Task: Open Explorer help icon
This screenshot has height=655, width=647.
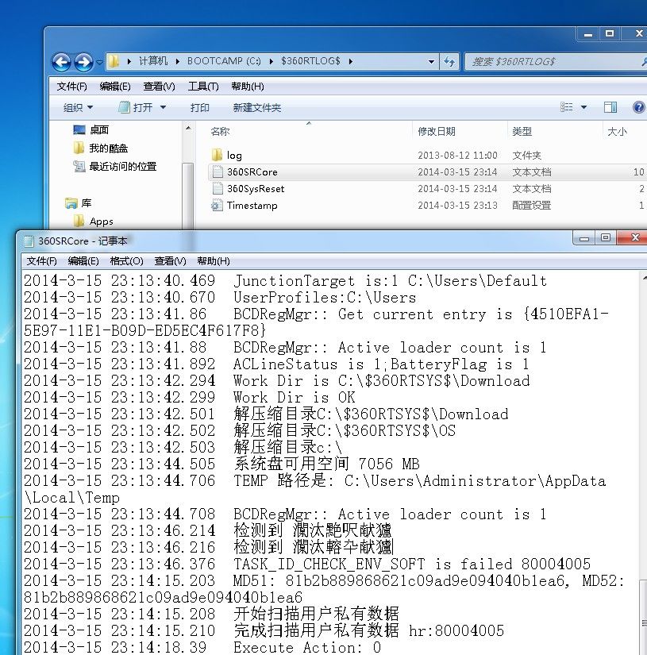Action: (x=638, y=107)
